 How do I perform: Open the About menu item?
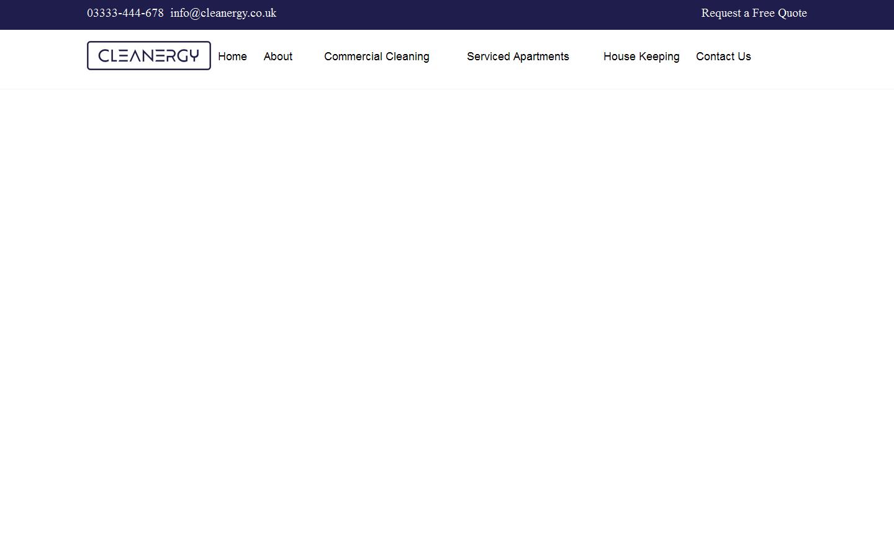278,57
